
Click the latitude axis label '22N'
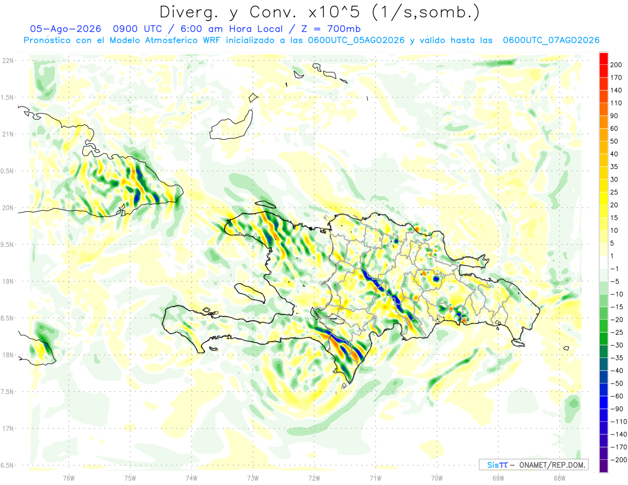[x=7, y=61]
